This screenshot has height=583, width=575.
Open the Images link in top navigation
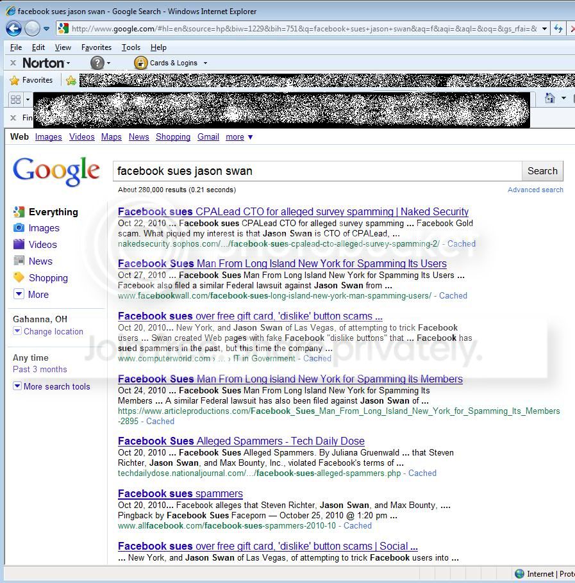click(48, 137)
